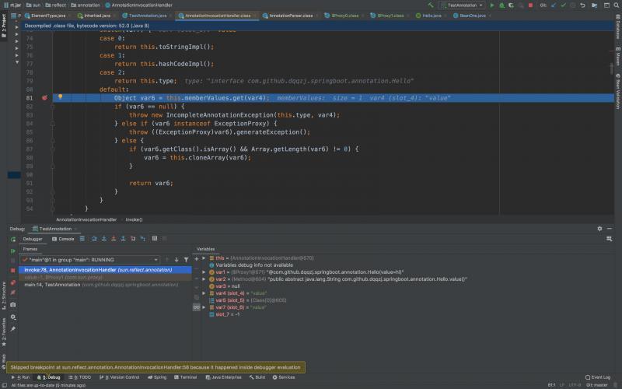Toggle Mute Breakpoints in debug sidebar
The height and width of the screenshot is (389, 622).
click(x=12, y=293)
